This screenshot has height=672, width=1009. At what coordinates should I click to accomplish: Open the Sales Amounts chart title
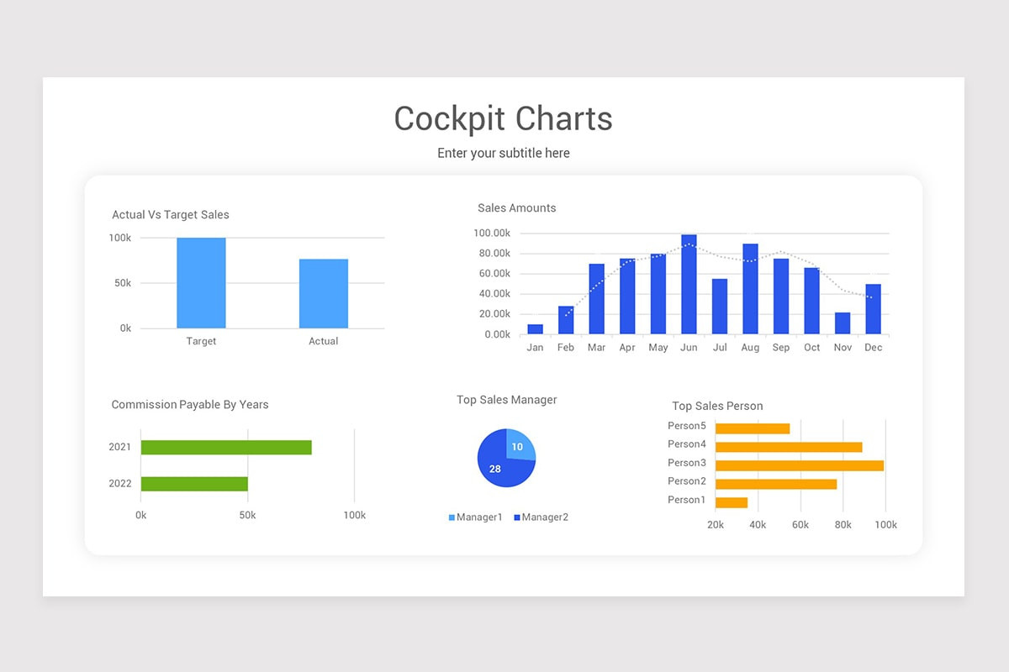(516, 207)
